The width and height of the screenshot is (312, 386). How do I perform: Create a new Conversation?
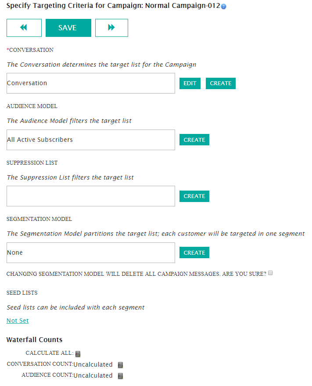click(221, 83)
